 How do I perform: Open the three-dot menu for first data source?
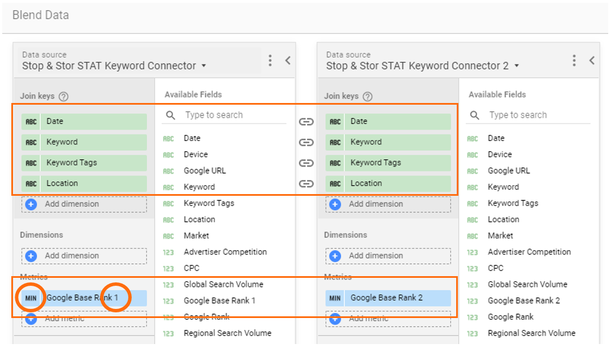point(270,61)
